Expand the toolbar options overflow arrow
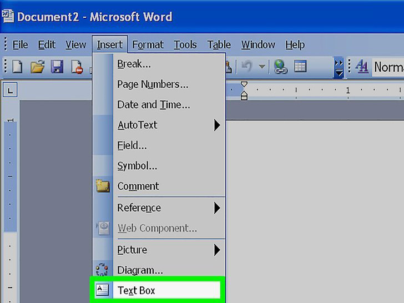The width and height of the screenshot is (404, 303). click(339, 68)
